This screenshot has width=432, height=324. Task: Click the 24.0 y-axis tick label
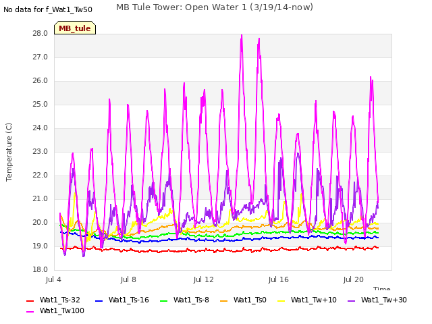click(x=40, y=128)
